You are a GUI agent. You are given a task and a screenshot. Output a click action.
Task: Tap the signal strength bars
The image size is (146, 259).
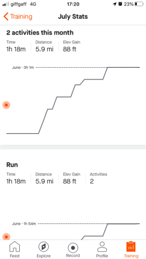[x=6, y=4]
